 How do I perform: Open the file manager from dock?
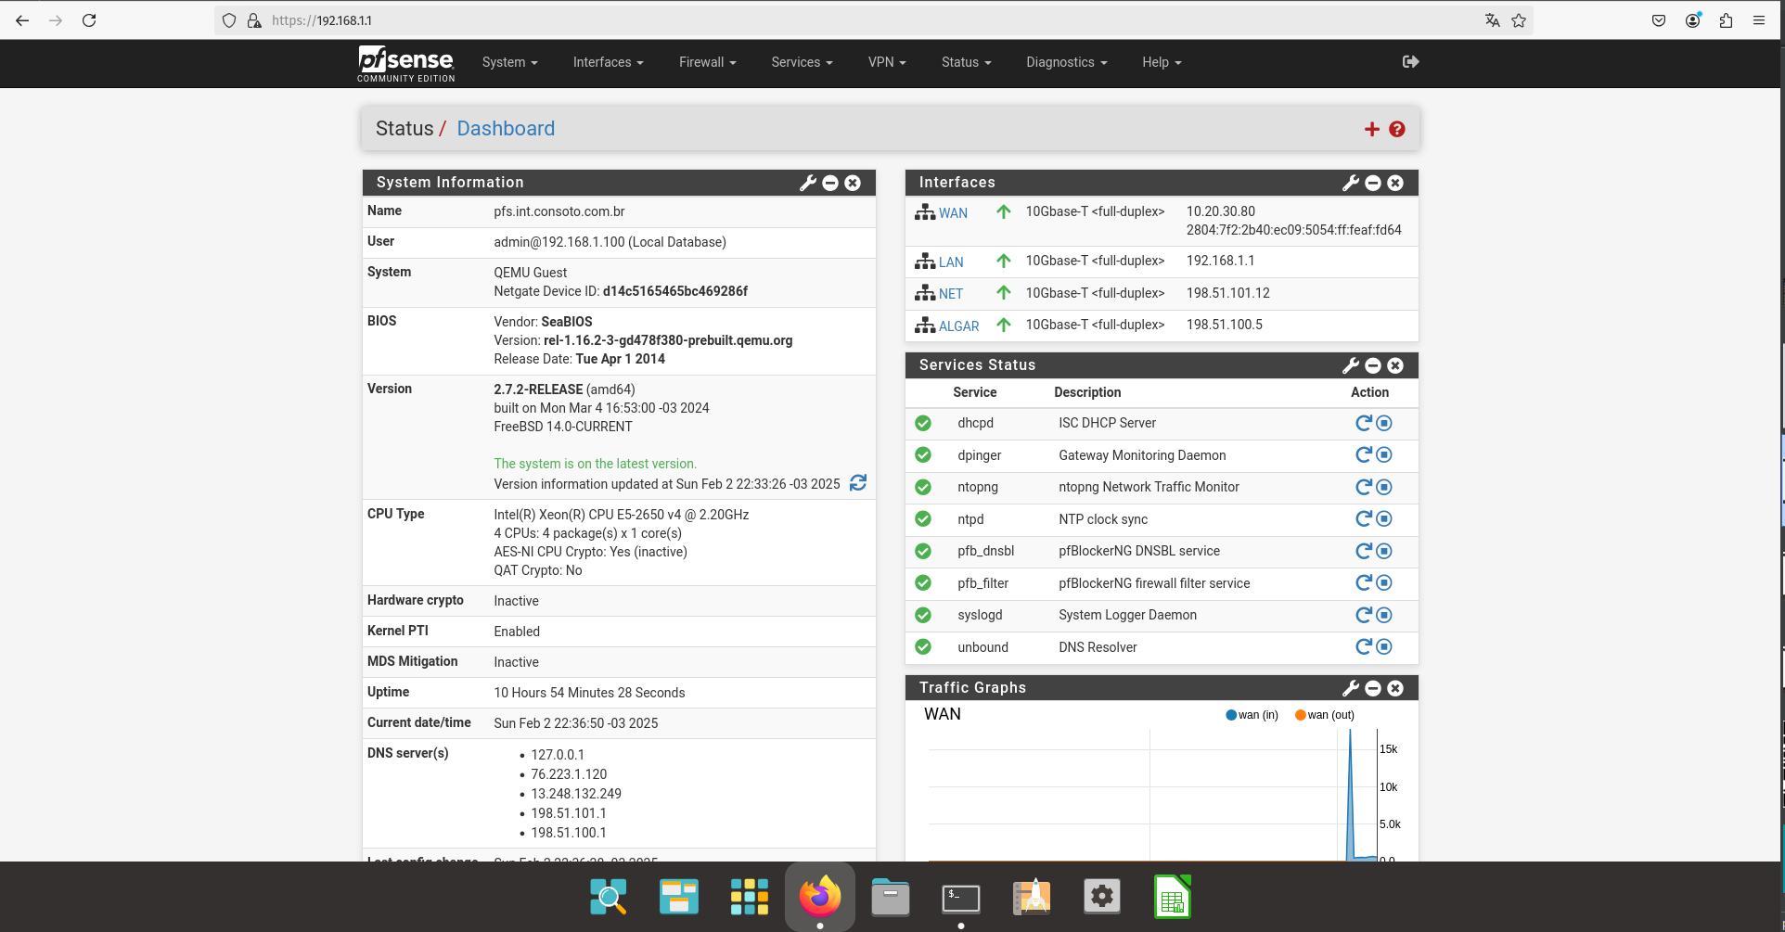click(891, 897)
